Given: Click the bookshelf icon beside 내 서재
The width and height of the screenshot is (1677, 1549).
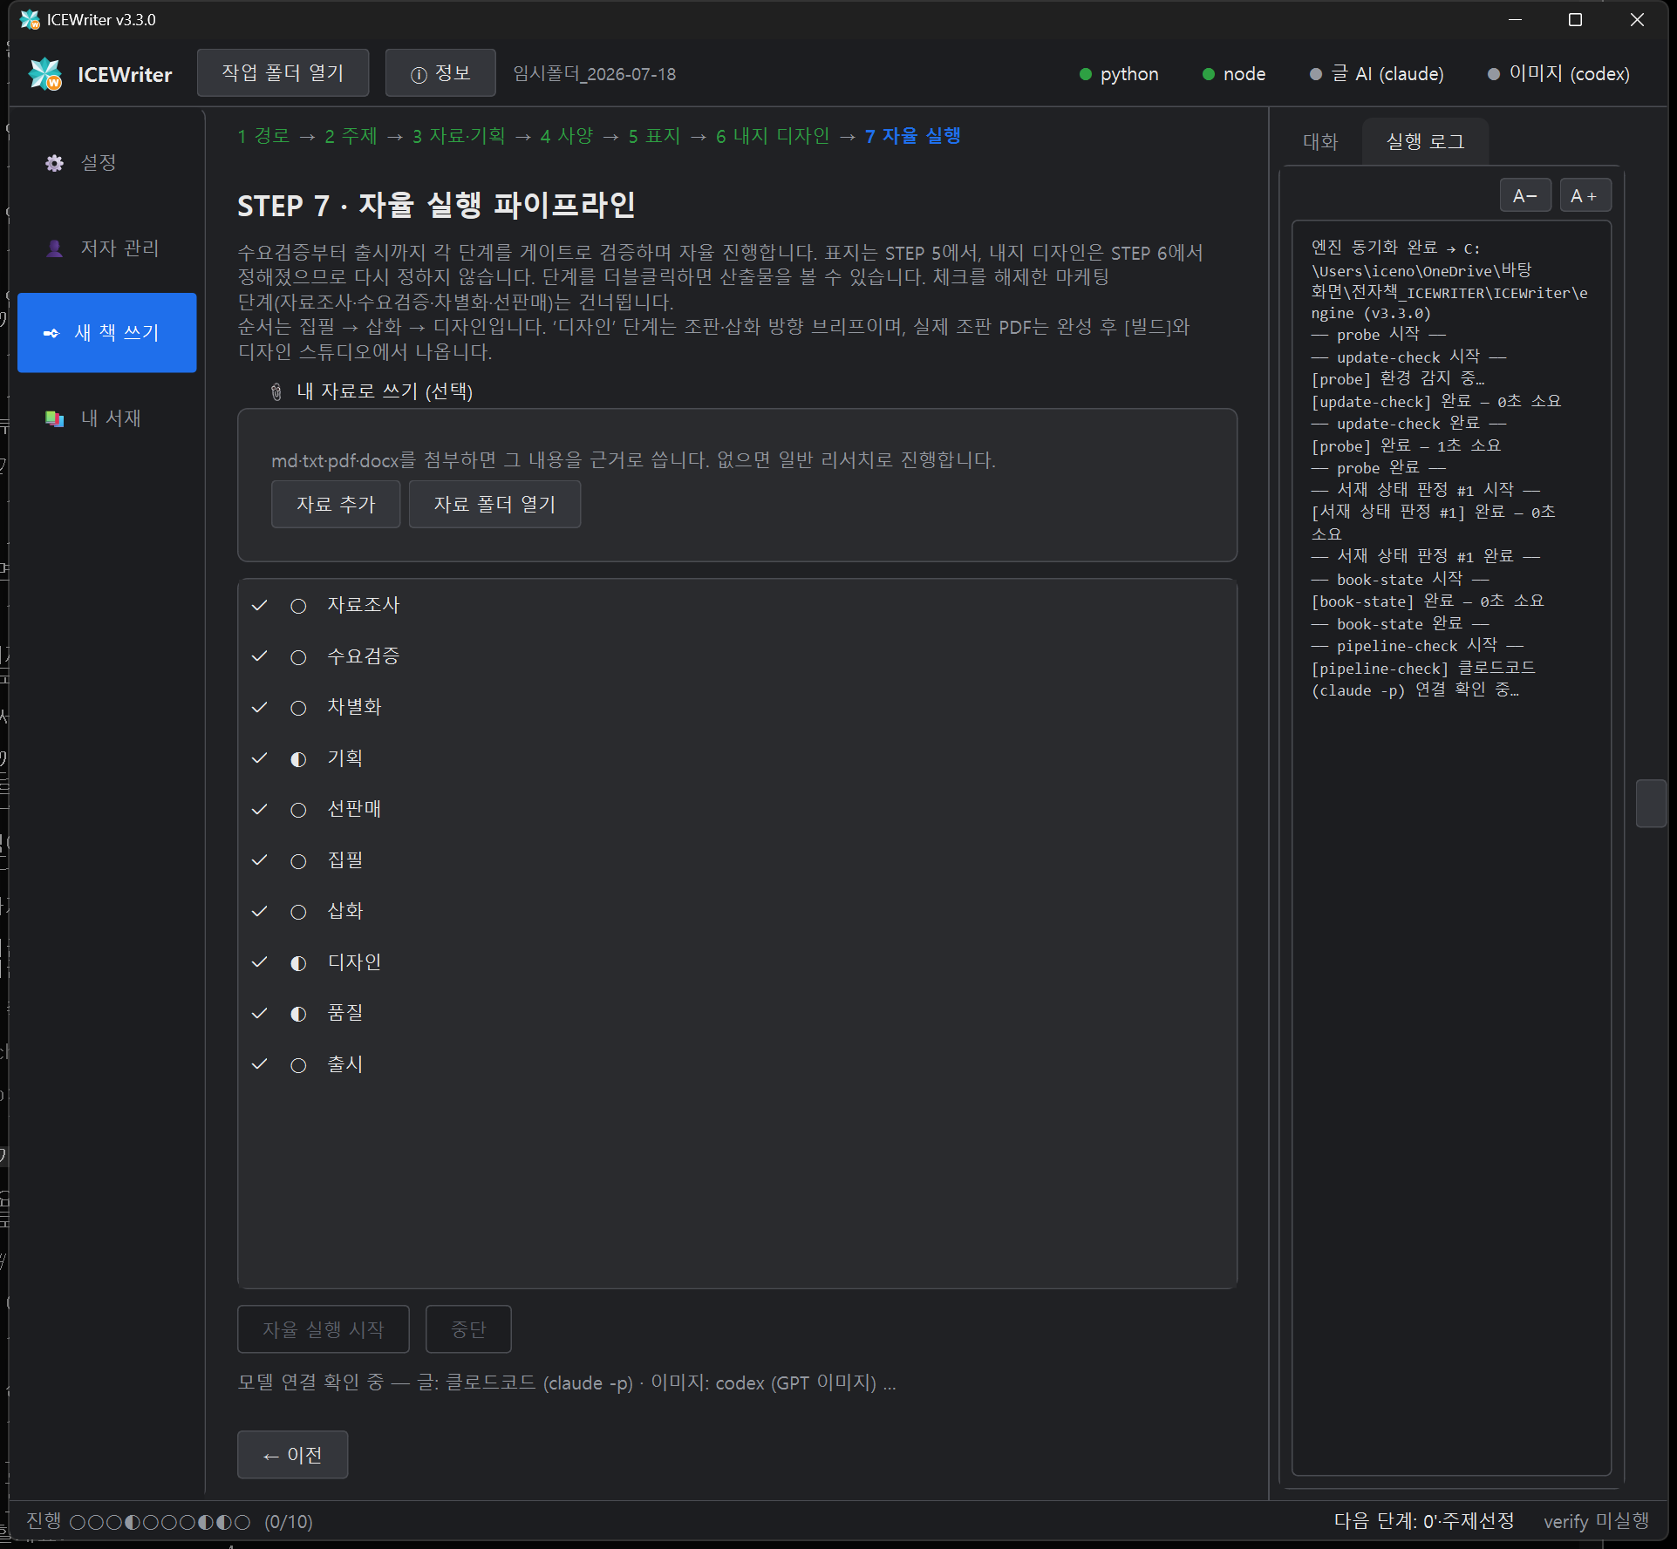Looking at the screenshot, I should (x=54, y=418).
